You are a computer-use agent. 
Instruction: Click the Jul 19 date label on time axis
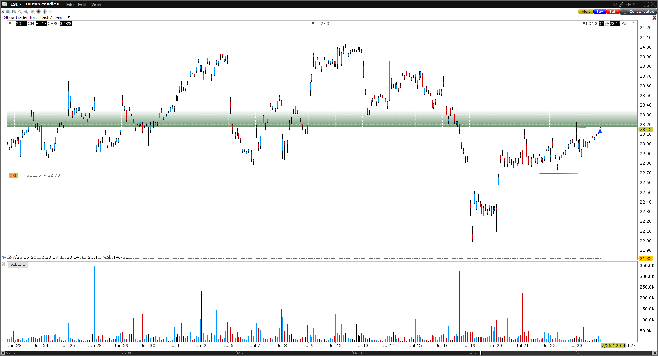pyautogui.click(x=469, y=345)
